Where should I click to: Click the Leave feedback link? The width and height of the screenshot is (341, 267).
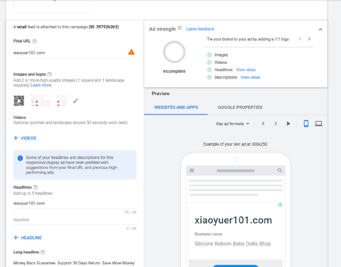pos(200,29)
